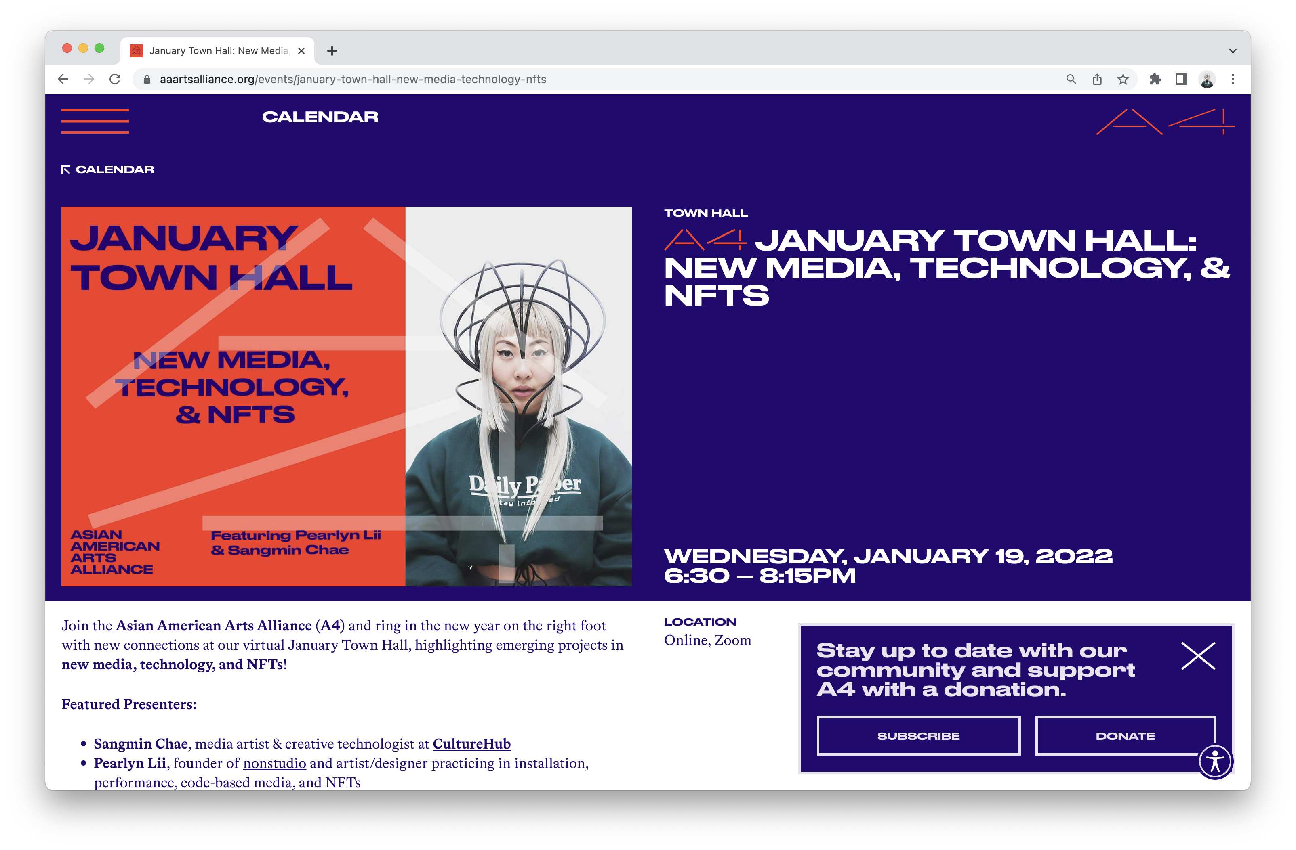Click the macOS yellow minimize button
Viewport: 1296px width, 850px height.
pyautogui.click(x=83, y=48)
